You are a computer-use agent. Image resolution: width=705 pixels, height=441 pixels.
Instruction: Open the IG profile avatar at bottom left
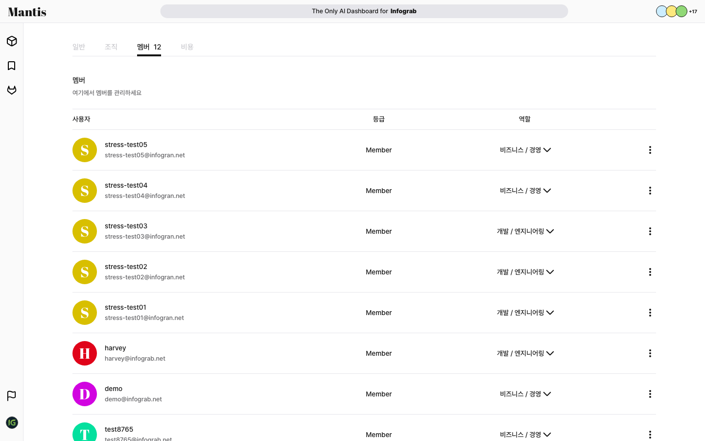click(12, 422)
